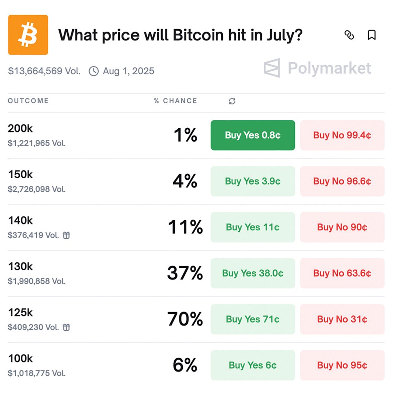The image size is (393, 393).
Task: Click the copy link icon
Action: pyautogui.click(x=349, y=35)
